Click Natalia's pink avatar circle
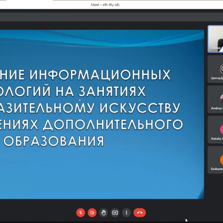The width and height of the screenshot is (223, 223). pos(221,129)
